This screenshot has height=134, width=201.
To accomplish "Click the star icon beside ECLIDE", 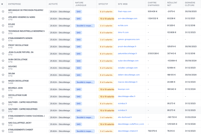I will pyautogui.click(x=3, y=26).
